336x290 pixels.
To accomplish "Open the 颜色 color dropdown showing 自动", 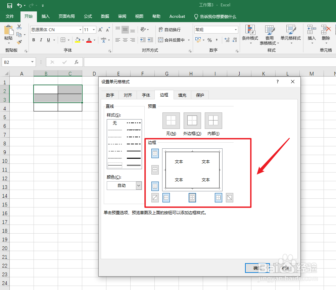I will coord(124,186).
